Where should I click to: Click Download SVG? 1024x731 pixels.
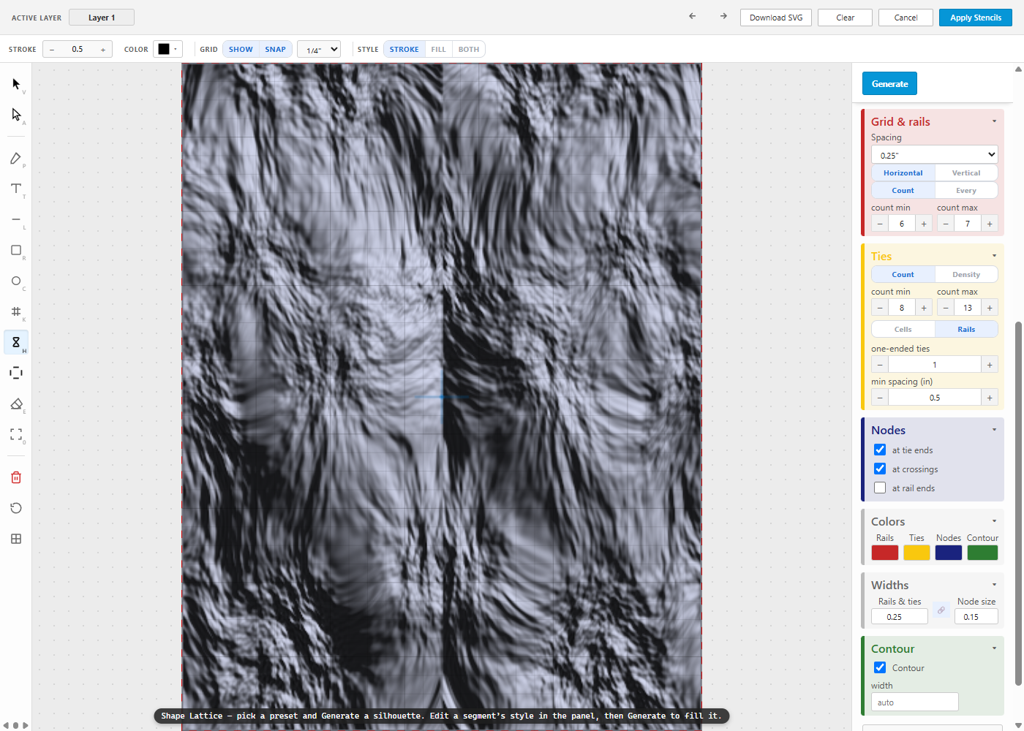[776, 18]
